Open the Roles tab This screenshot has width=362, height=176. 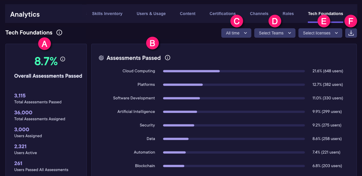(x=288, y=14)
